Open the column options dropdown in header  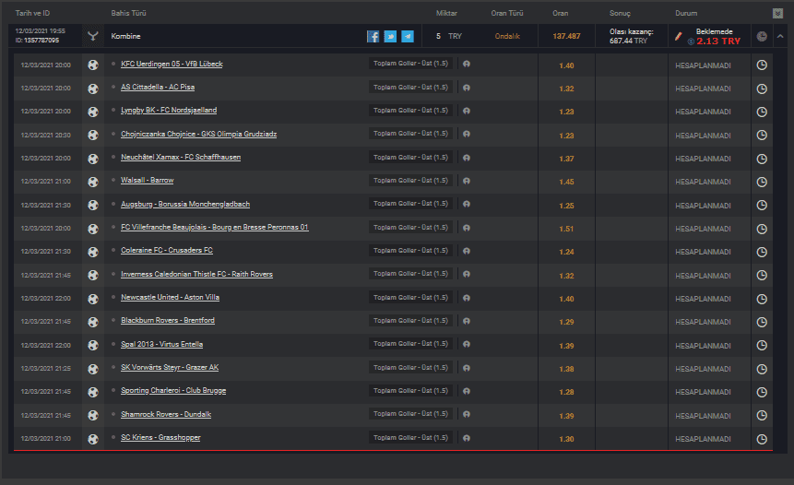click(777, 13)
